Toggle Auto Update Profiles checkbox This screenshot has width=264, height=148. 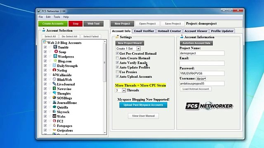click(x=117, y=67)
